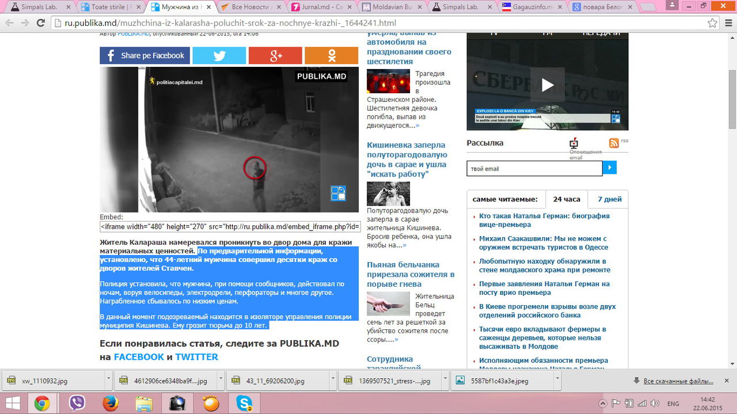
Task: Expand dropdown arrow for xw_1110932.jpg download
Action: (108, 381)
